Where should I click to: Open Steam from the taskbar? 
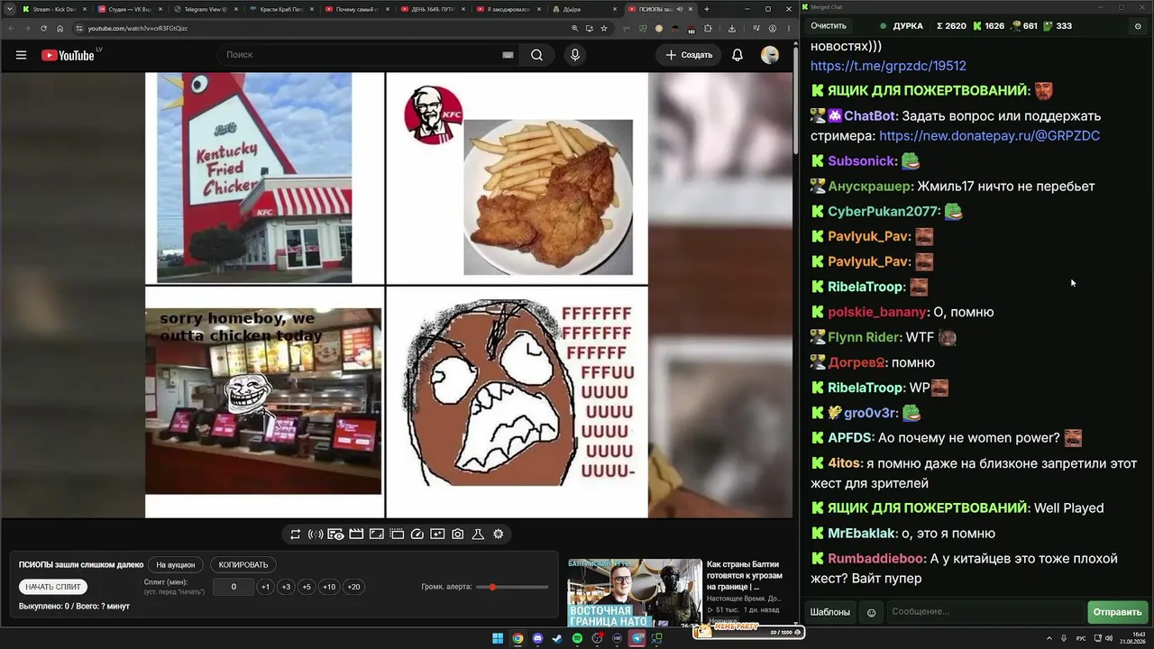coord(557,639)
